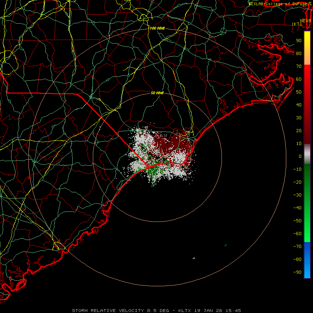Click the 40 value on the velocity scale
This screenshot has height=313, width=313.
tap(299, 105)
